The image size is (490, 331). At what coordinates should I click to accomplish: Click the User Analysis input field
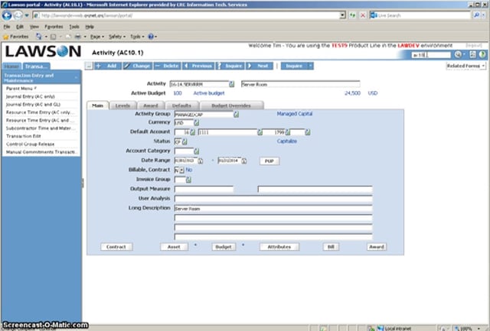coord(273,199)
